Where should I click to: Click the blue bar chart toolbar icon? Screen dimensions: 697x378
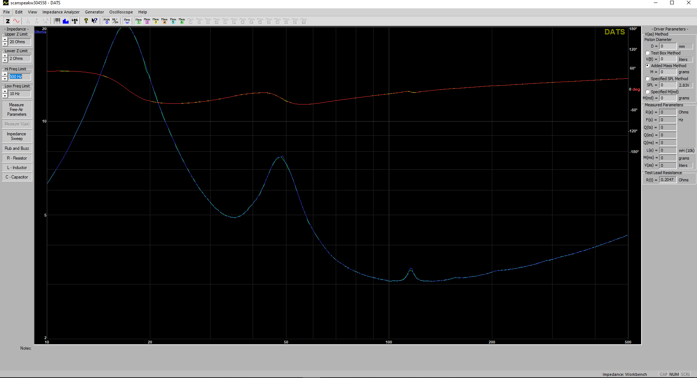point(66,21)
